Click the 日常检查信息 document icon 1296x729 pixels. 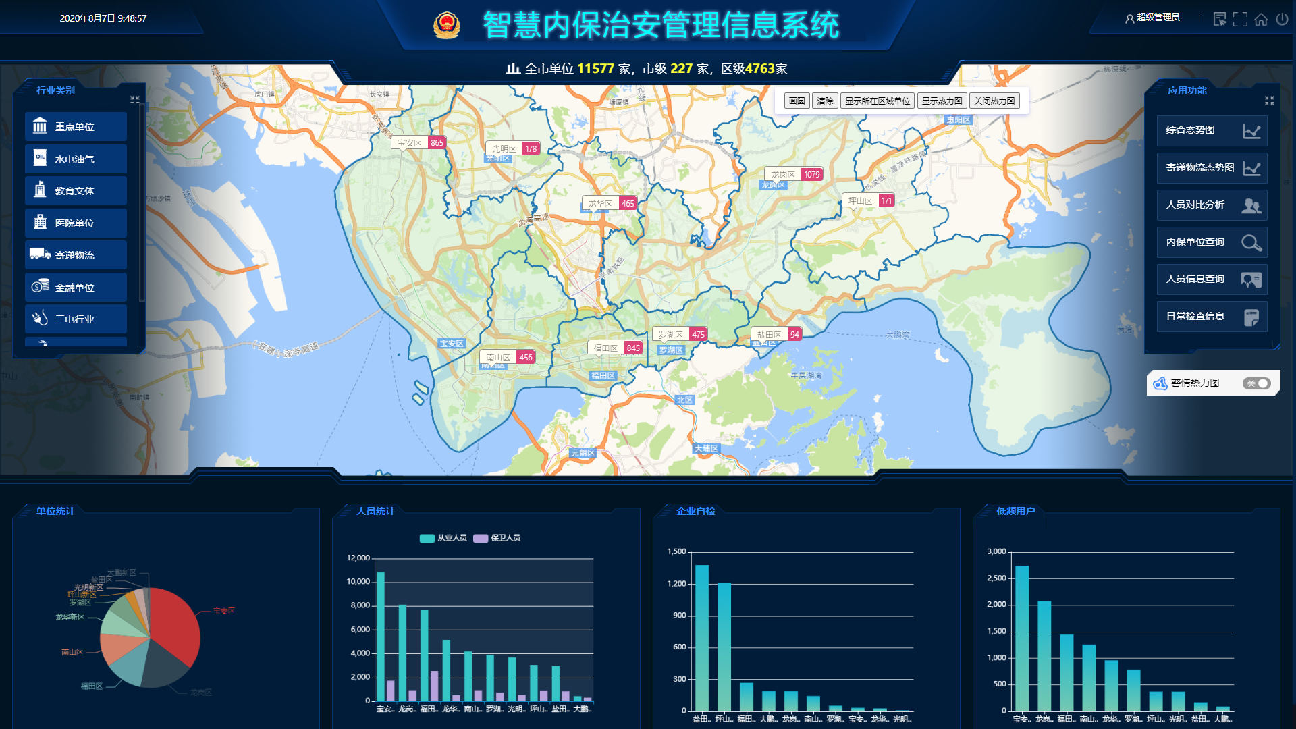[1251, 317]
